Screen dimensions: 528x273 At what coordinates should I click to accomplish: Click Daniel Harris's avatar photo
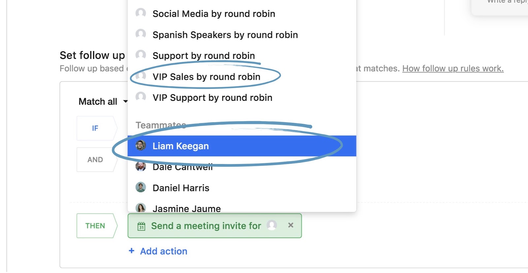141,187
